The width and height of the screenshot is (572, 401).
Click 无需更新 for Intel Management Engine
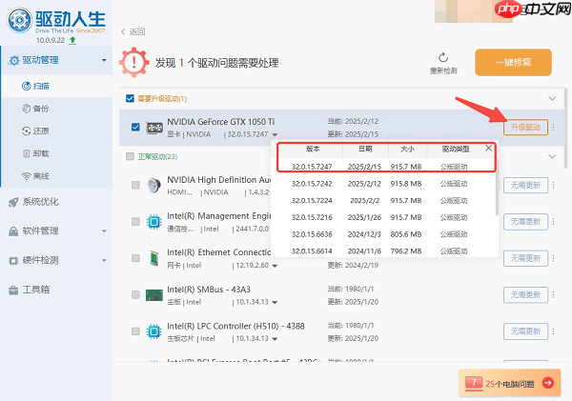coord(525,222)
